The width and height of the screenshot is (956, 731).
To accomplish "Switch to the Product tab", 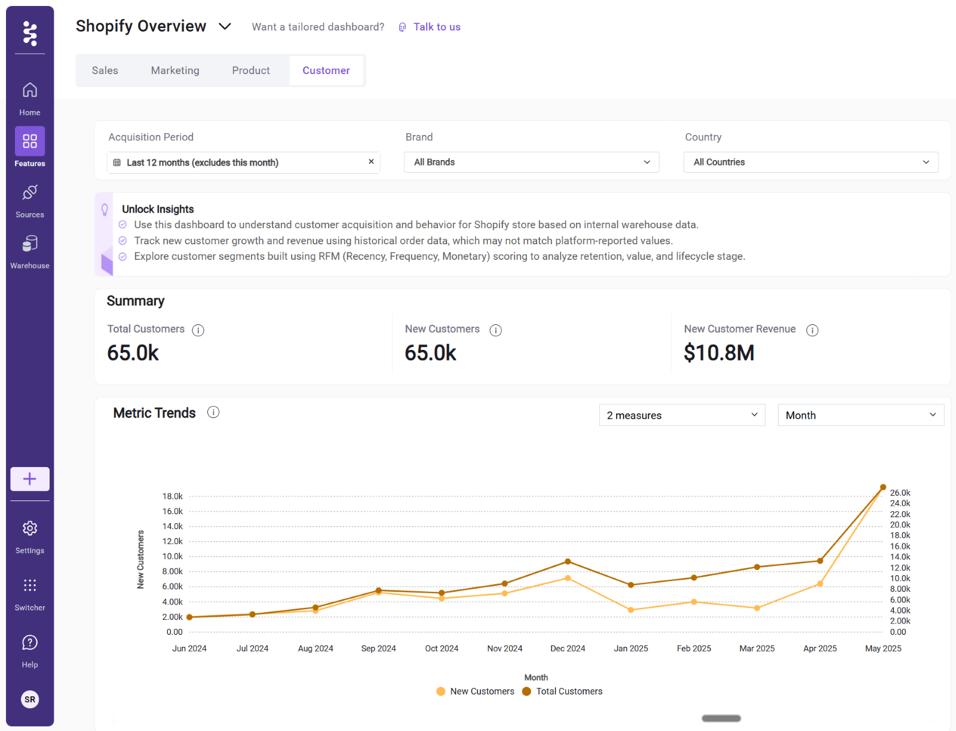I will click(251, 70).
